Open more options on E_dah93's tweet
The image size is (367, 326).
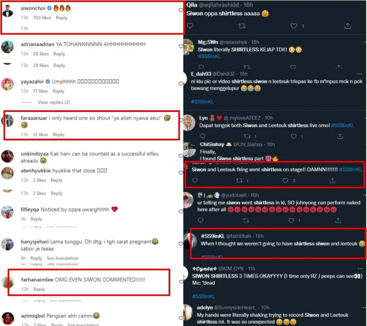tap(359, 74)
